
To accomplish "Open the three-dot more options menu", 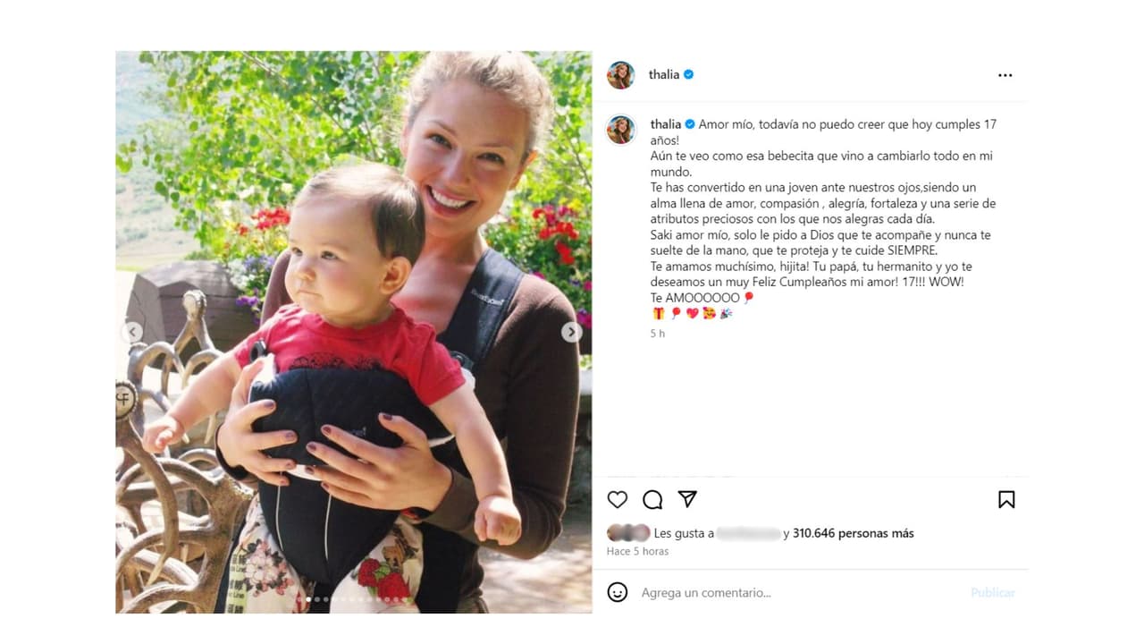I will click(1005, 75).
